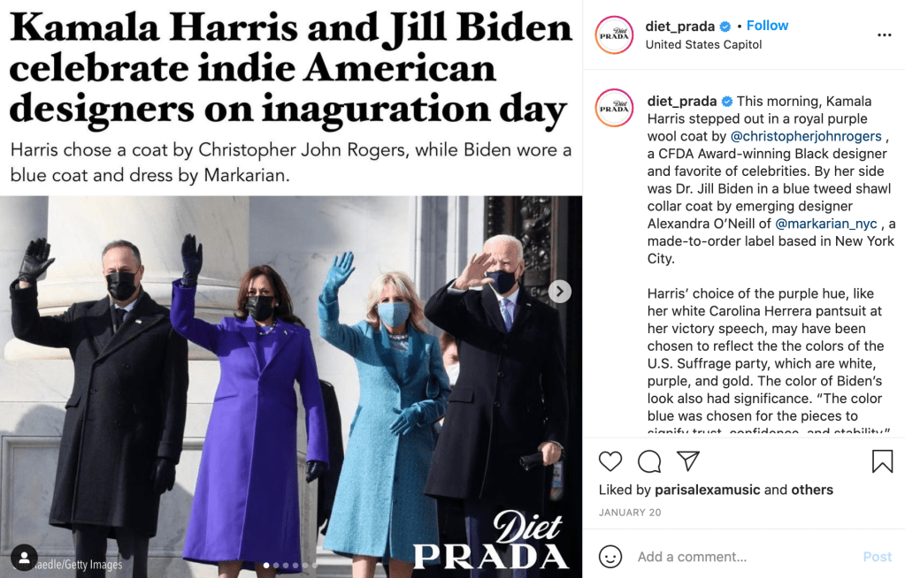905x578 pixels.
Task: Click the diet_prada avatar in post header
Action: (614, 35)
